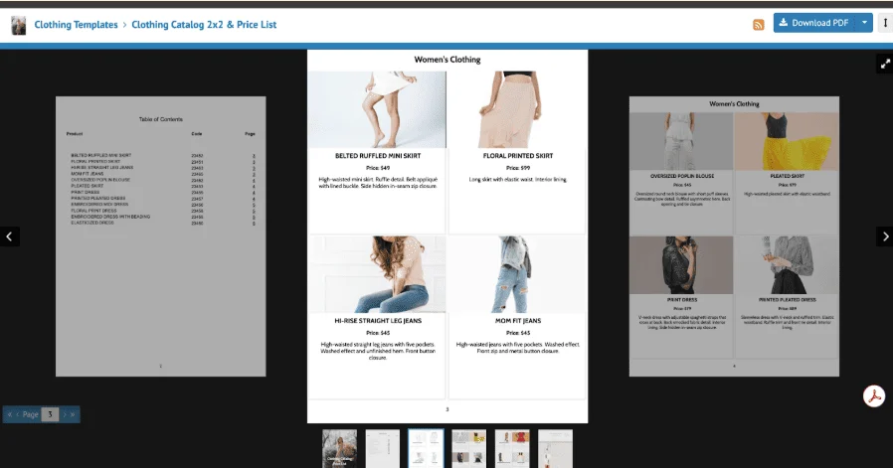The height and width of the screenshot is (468, 893).
Task: Jump to last page double-right arrow
Action: (x=73, y=414)
